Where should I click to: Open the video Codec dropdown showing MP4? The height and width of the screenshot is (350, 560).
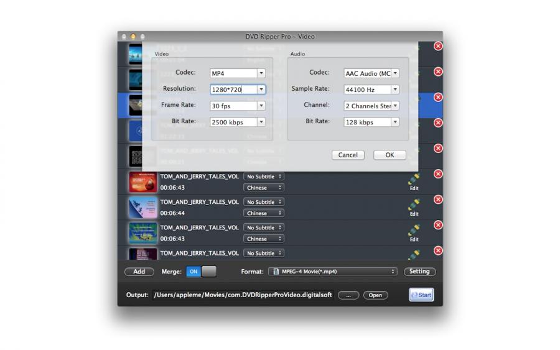(x=238, y=73)
